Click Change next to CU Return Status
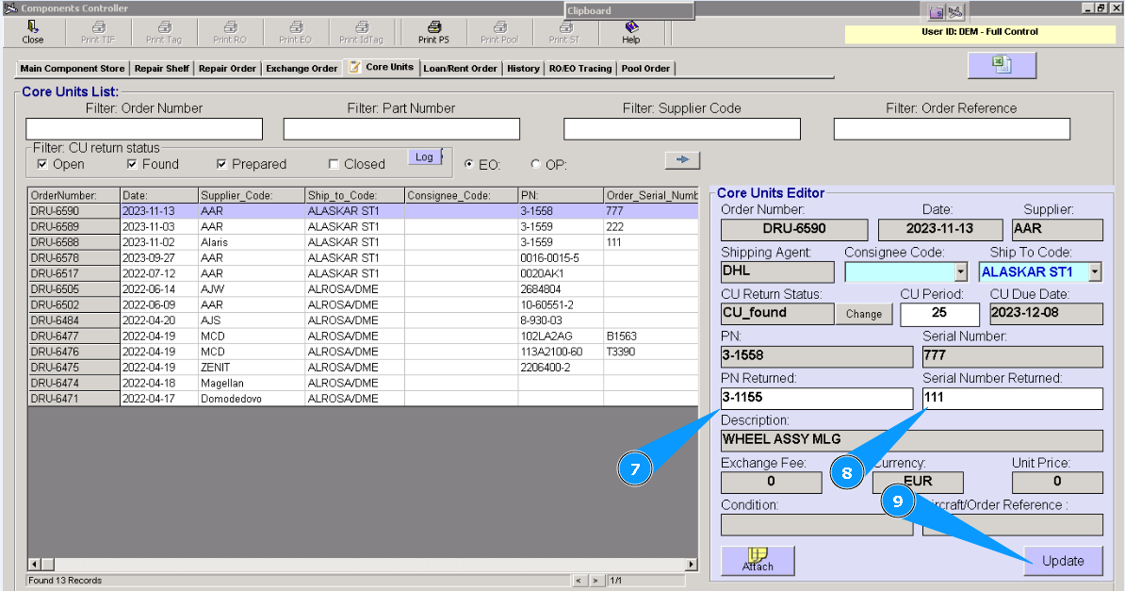The width and height of the screenshot is (1125, 591). (863, 314)
